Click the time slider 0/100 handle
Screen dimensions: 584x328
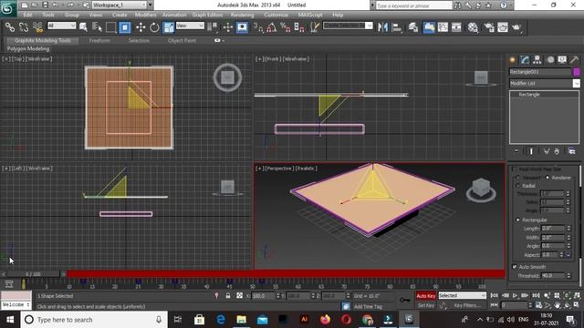(33, 274)
